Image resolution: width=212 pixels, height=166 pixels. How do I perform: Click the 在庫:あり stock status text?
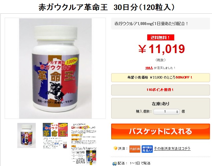coord(161,104)
